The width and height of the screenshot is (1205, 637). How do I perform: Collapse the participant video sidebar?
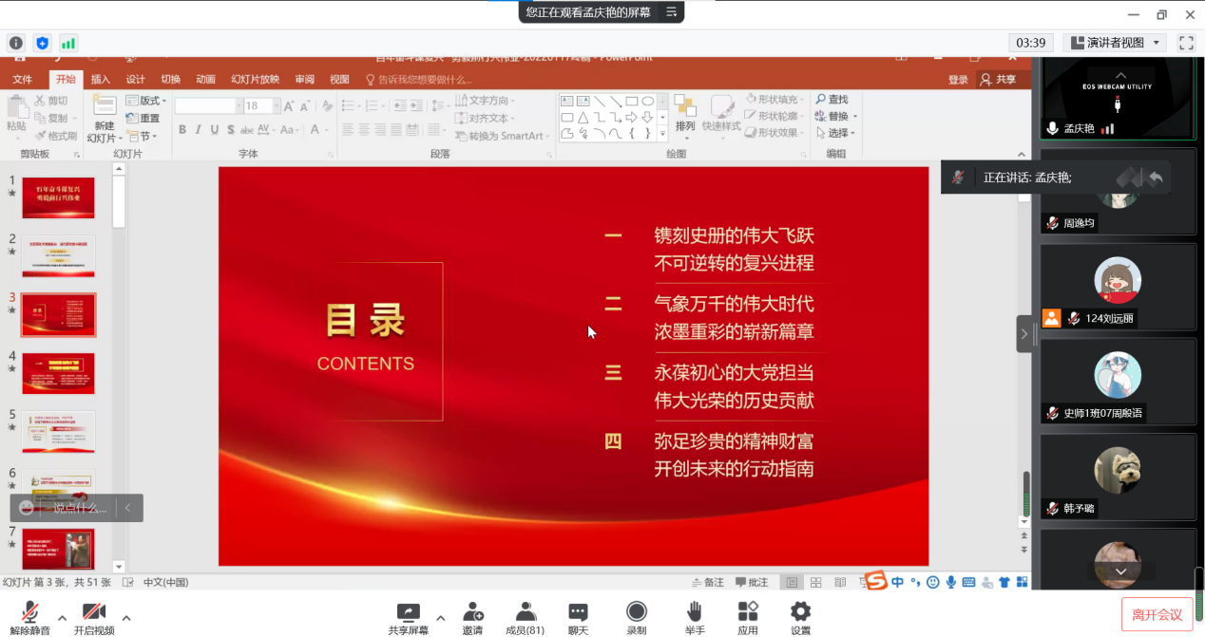[1024, 334]
